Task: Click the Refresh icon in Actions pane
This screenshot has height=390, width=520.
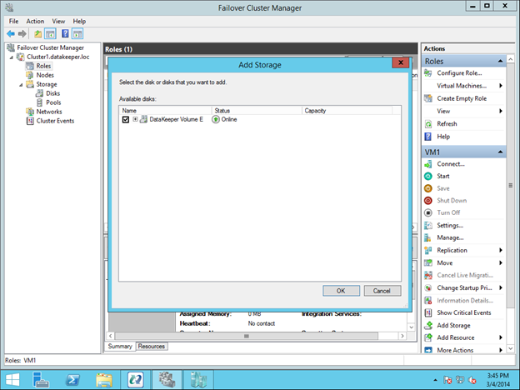Action: (428, 123)
